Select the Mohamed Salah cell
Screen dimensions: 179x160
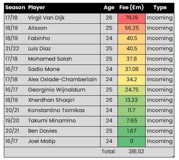tap(50, 59)
